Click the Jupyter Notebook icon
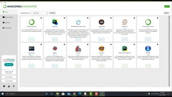This screenshot has width=172, height=97. pyautogui.click(x=125, y=22)
